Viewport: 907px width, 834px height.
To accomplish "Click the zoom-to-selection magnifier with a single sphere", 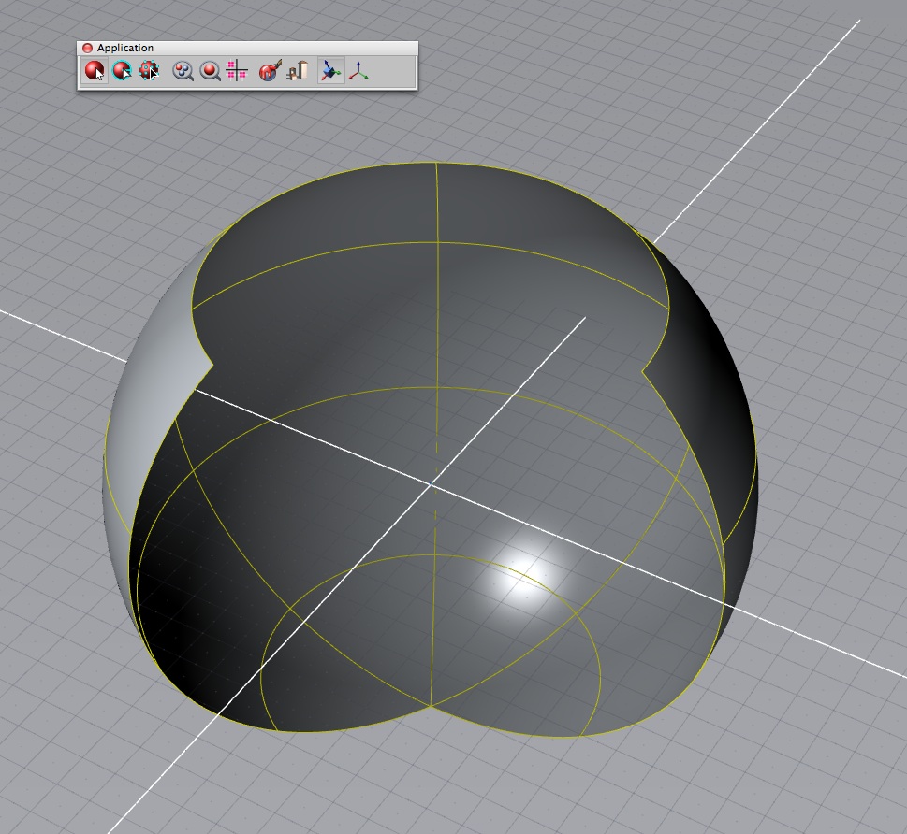I will tap(210, 71).
